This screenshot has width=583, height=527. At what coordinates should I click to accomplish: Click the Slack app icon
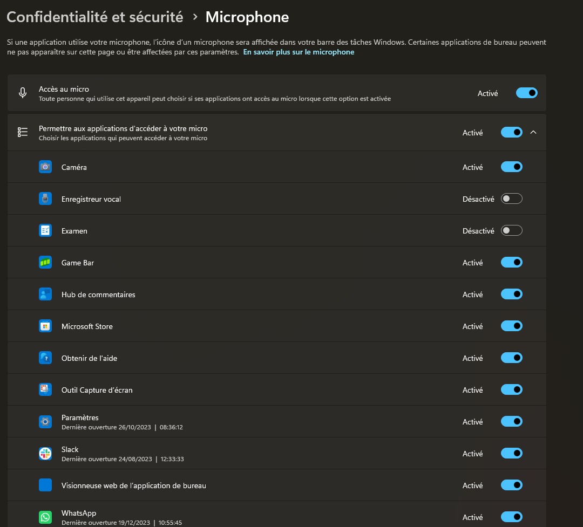pos(45,454)
